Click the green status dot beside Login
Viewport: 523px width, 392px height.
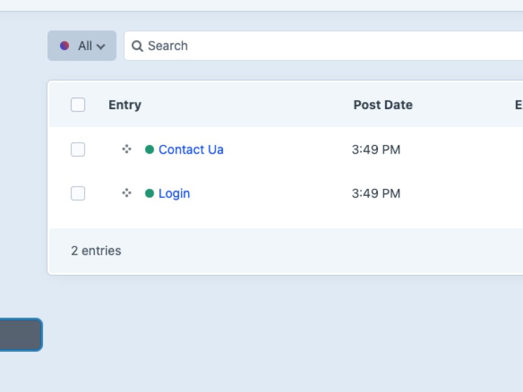[150, 193]
